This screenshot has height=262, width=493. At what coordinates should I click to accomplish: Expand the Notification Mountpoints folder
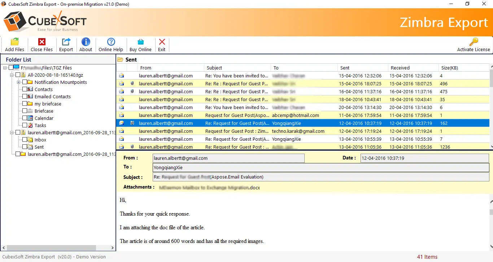pos(18,82)
